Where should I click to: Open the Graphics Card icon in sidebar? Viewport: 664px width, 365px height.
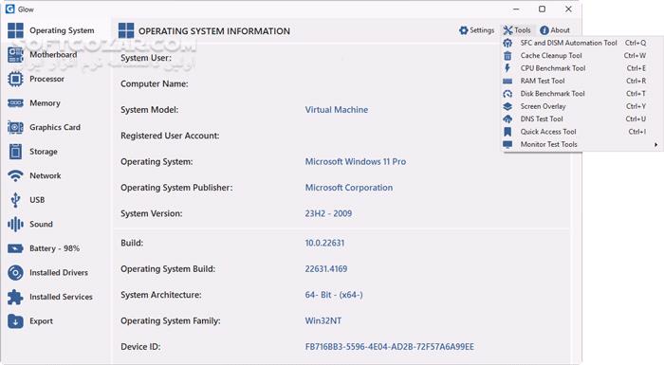tap(15, 127)
